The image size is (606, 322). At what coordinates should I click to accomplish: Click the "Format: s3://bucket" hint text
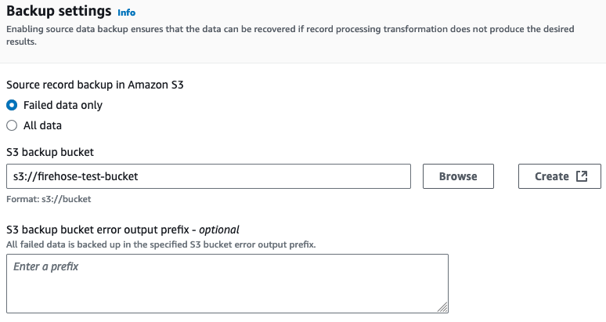click(x=49, y=199)
